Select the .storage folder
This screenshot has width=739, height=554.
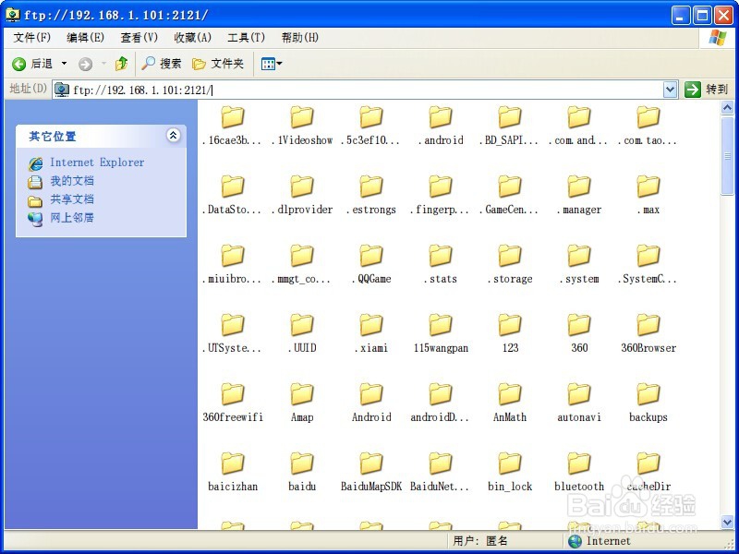[x=510, y=264]
